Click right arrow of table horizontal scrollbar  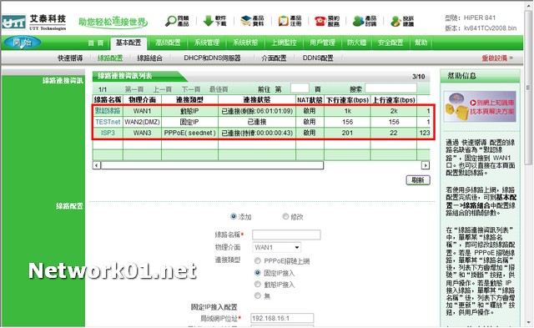click(x=426, y=165)
